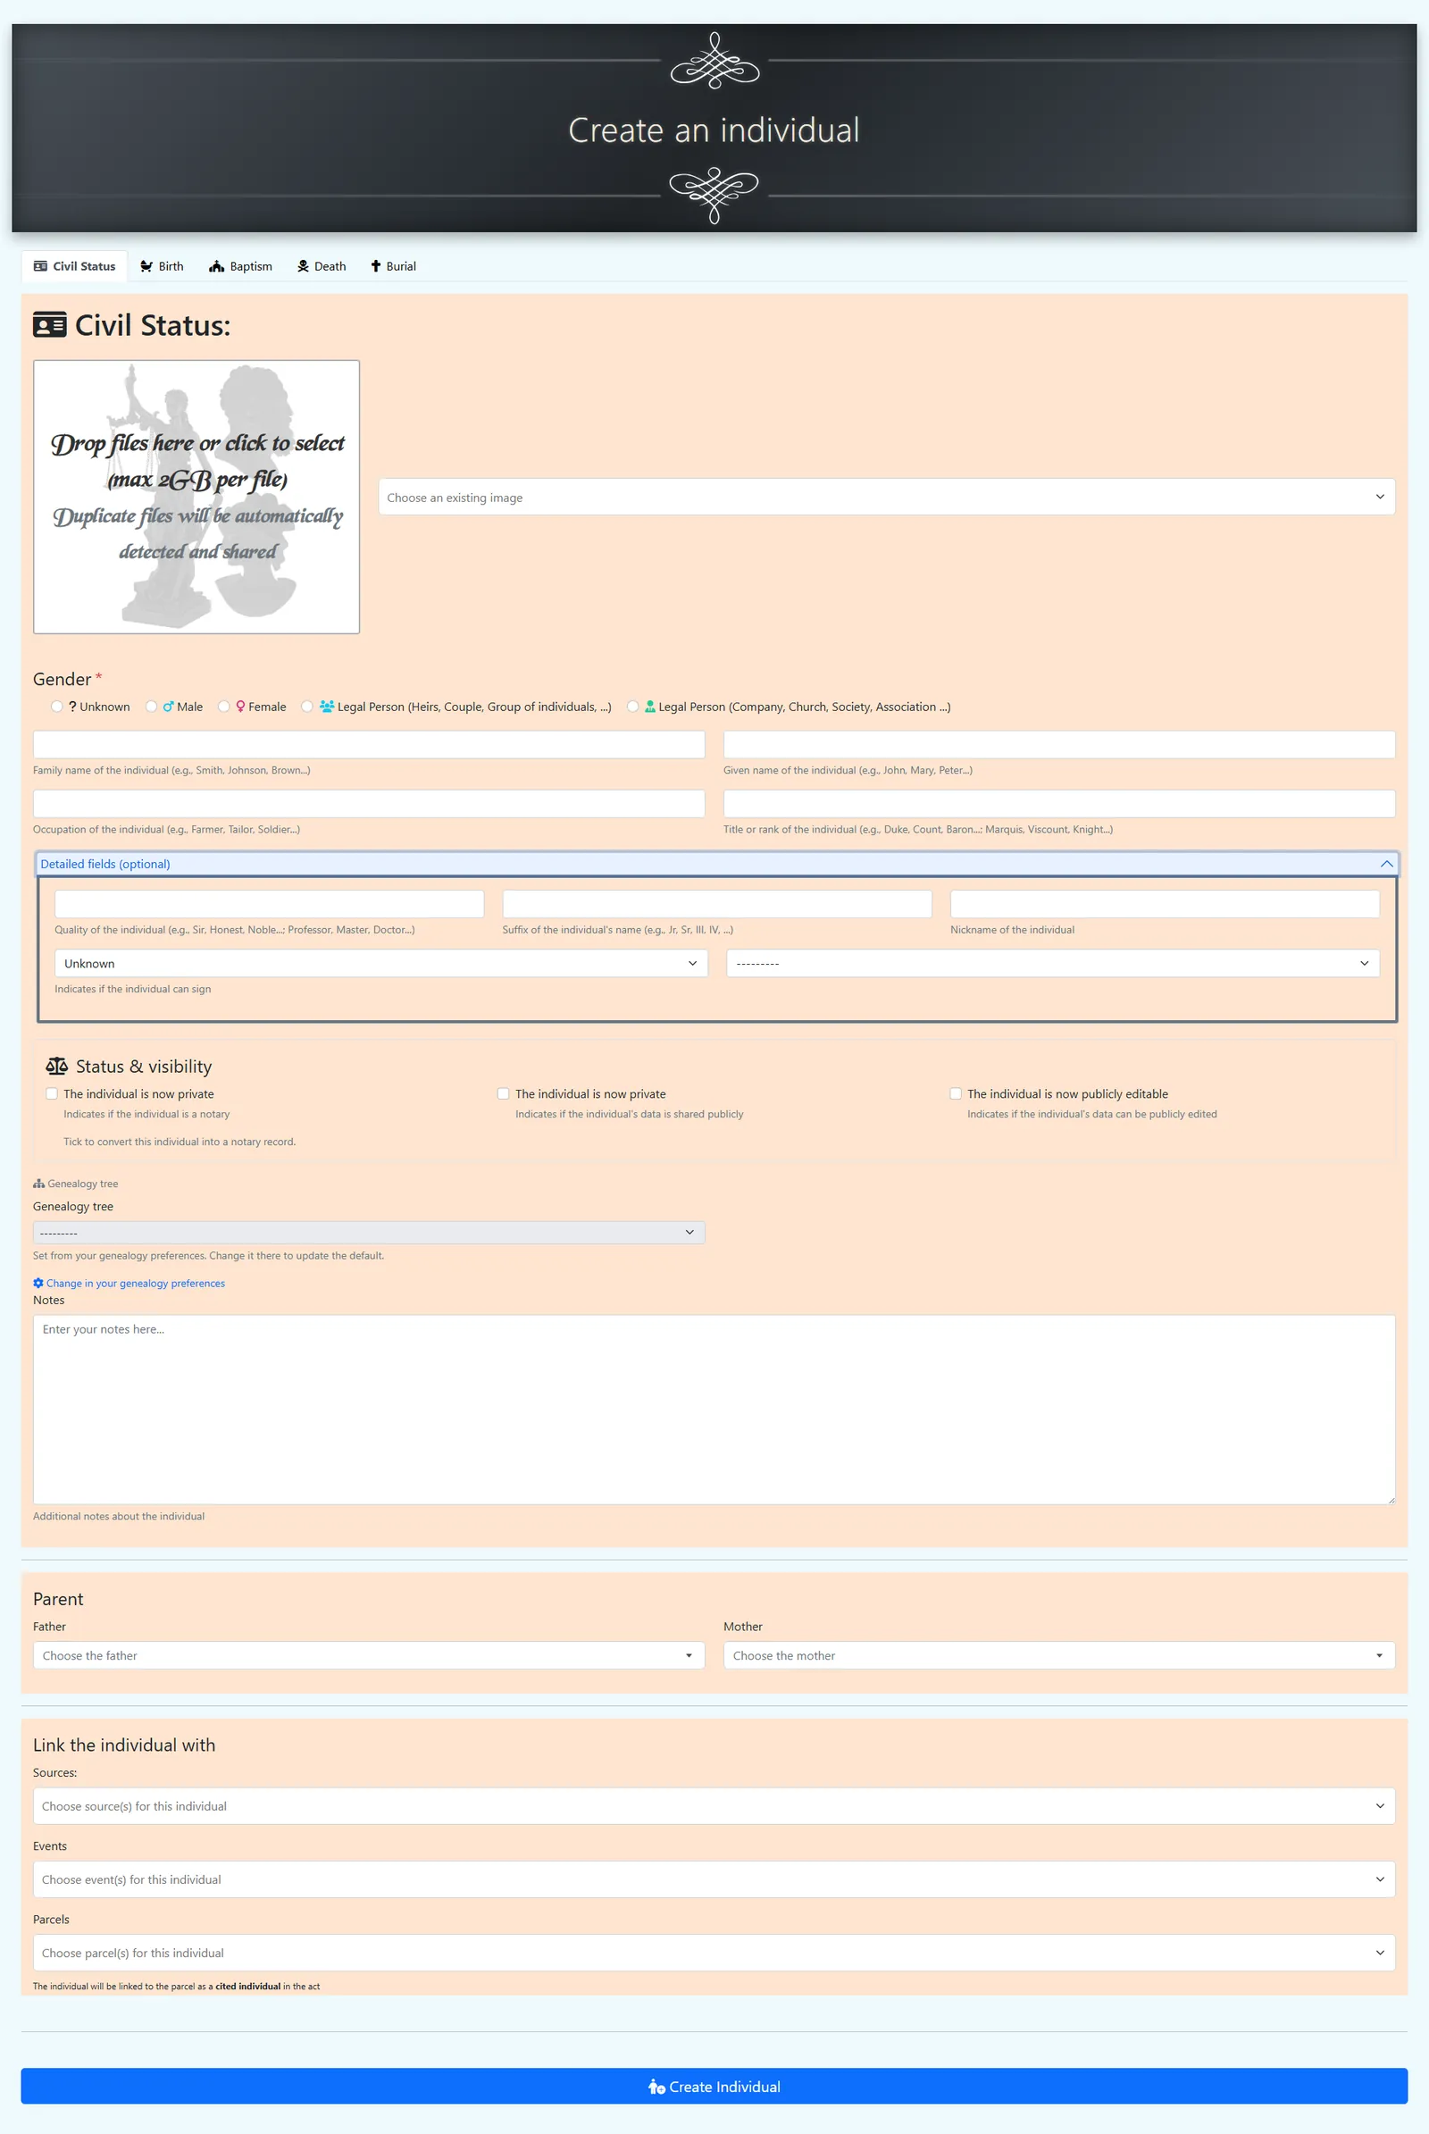Click the church Baptism icon

(216, 266)
